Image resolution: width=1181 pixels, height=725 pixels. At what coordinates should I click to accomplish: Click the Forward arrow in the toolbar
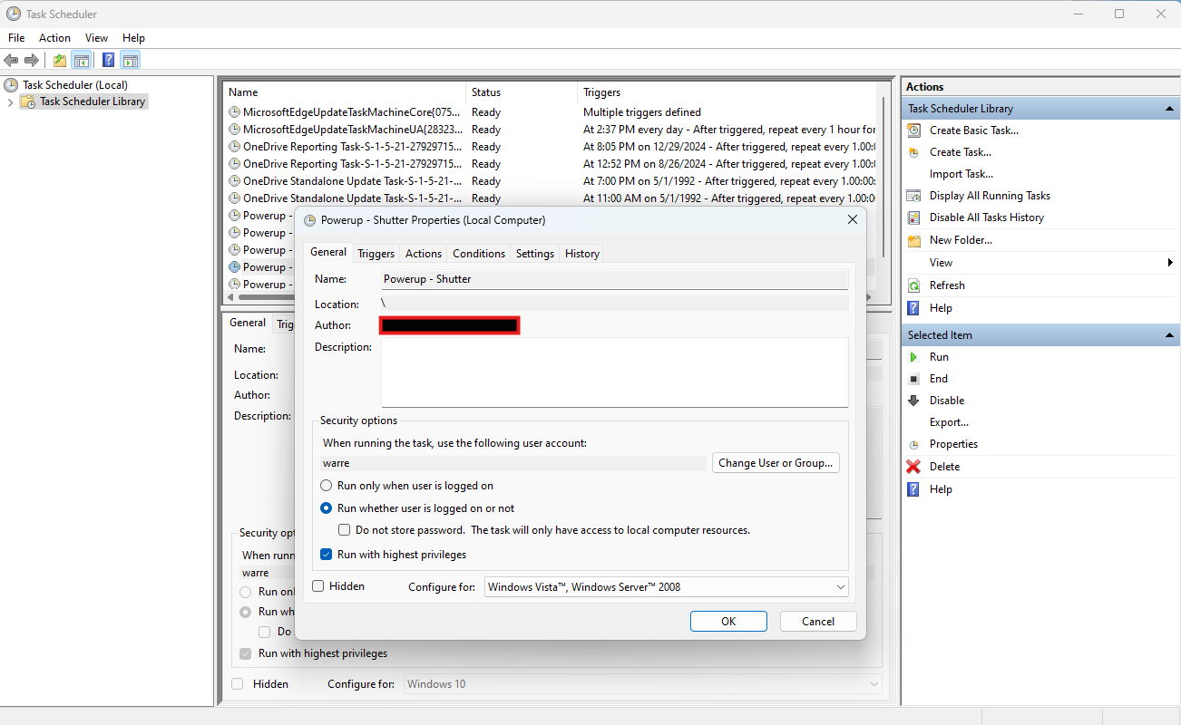click(x=32, y=61)
